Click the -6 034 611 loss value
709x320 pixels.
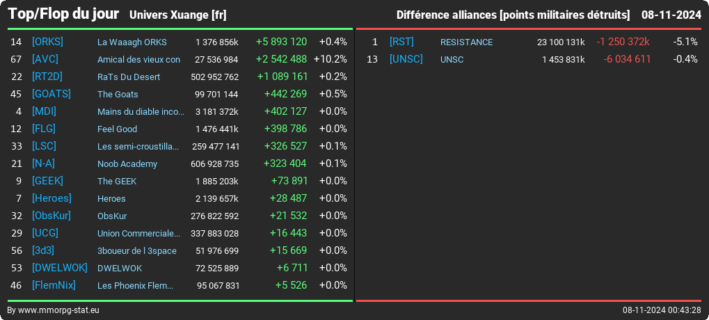[627, 59]
